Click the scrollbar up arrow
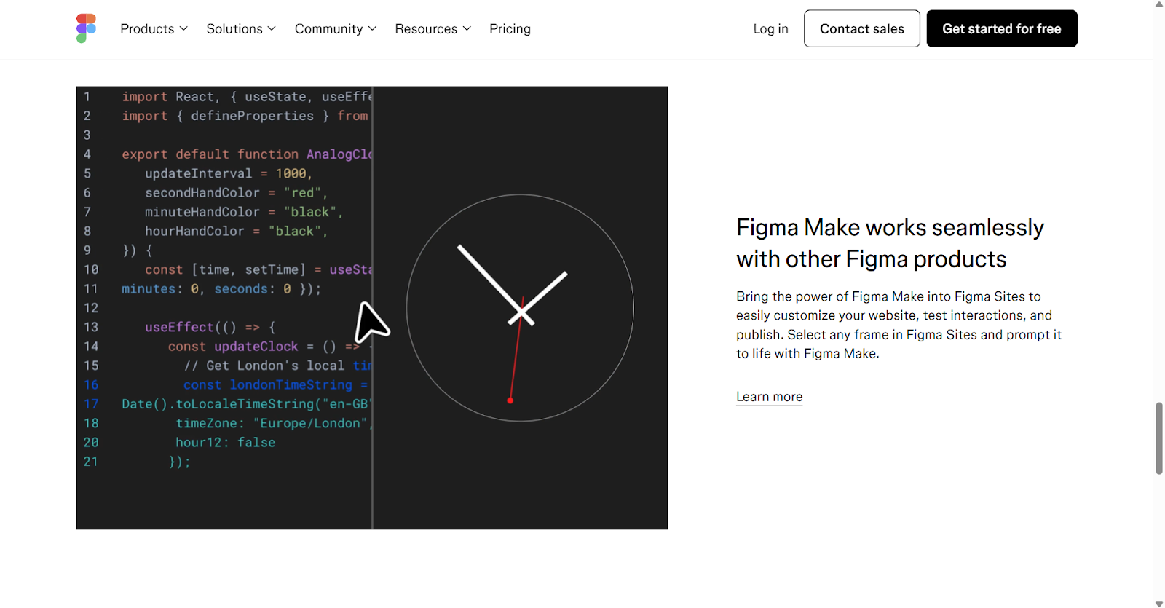The height and width of the screenshot is (608, 1165). click(x=1159, y=4)
